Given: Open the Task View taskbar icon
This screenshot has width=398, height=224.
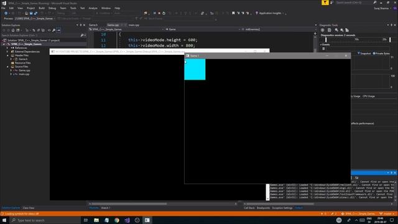Looking at the screenshot, I should [86, 220].
